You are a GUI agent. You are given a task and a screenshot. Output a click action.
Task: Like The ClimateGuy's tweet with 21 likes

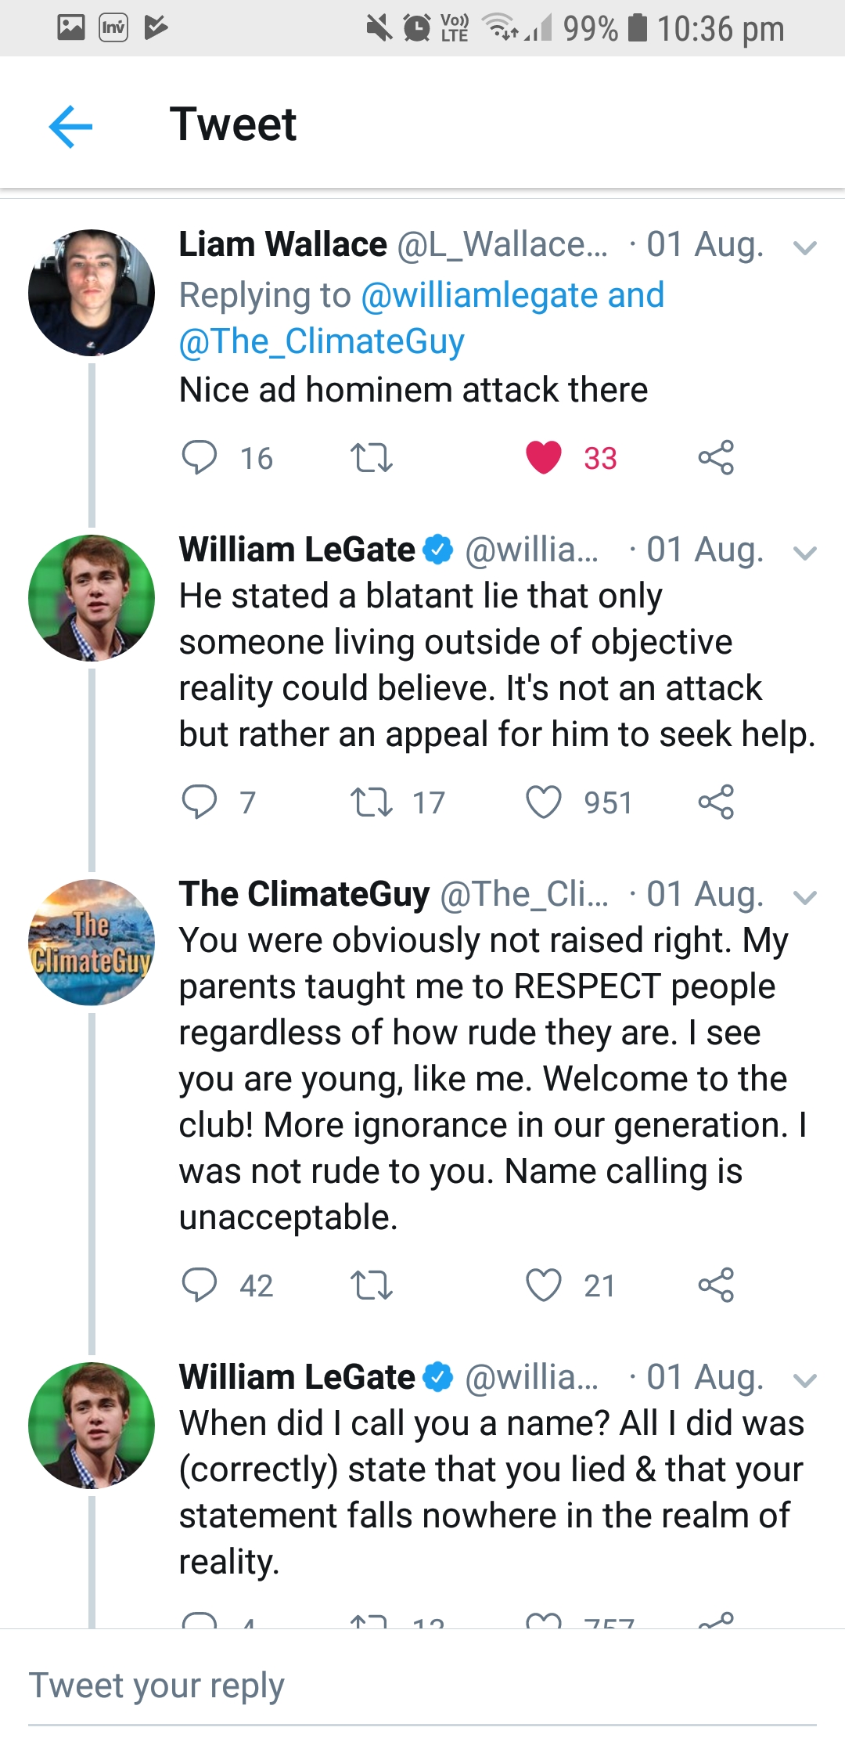[544, 1285]
